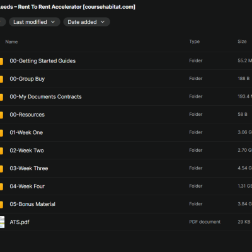Click the PDF document type cell
Screen dimensions: 252x252
click(x=205, y=222)
